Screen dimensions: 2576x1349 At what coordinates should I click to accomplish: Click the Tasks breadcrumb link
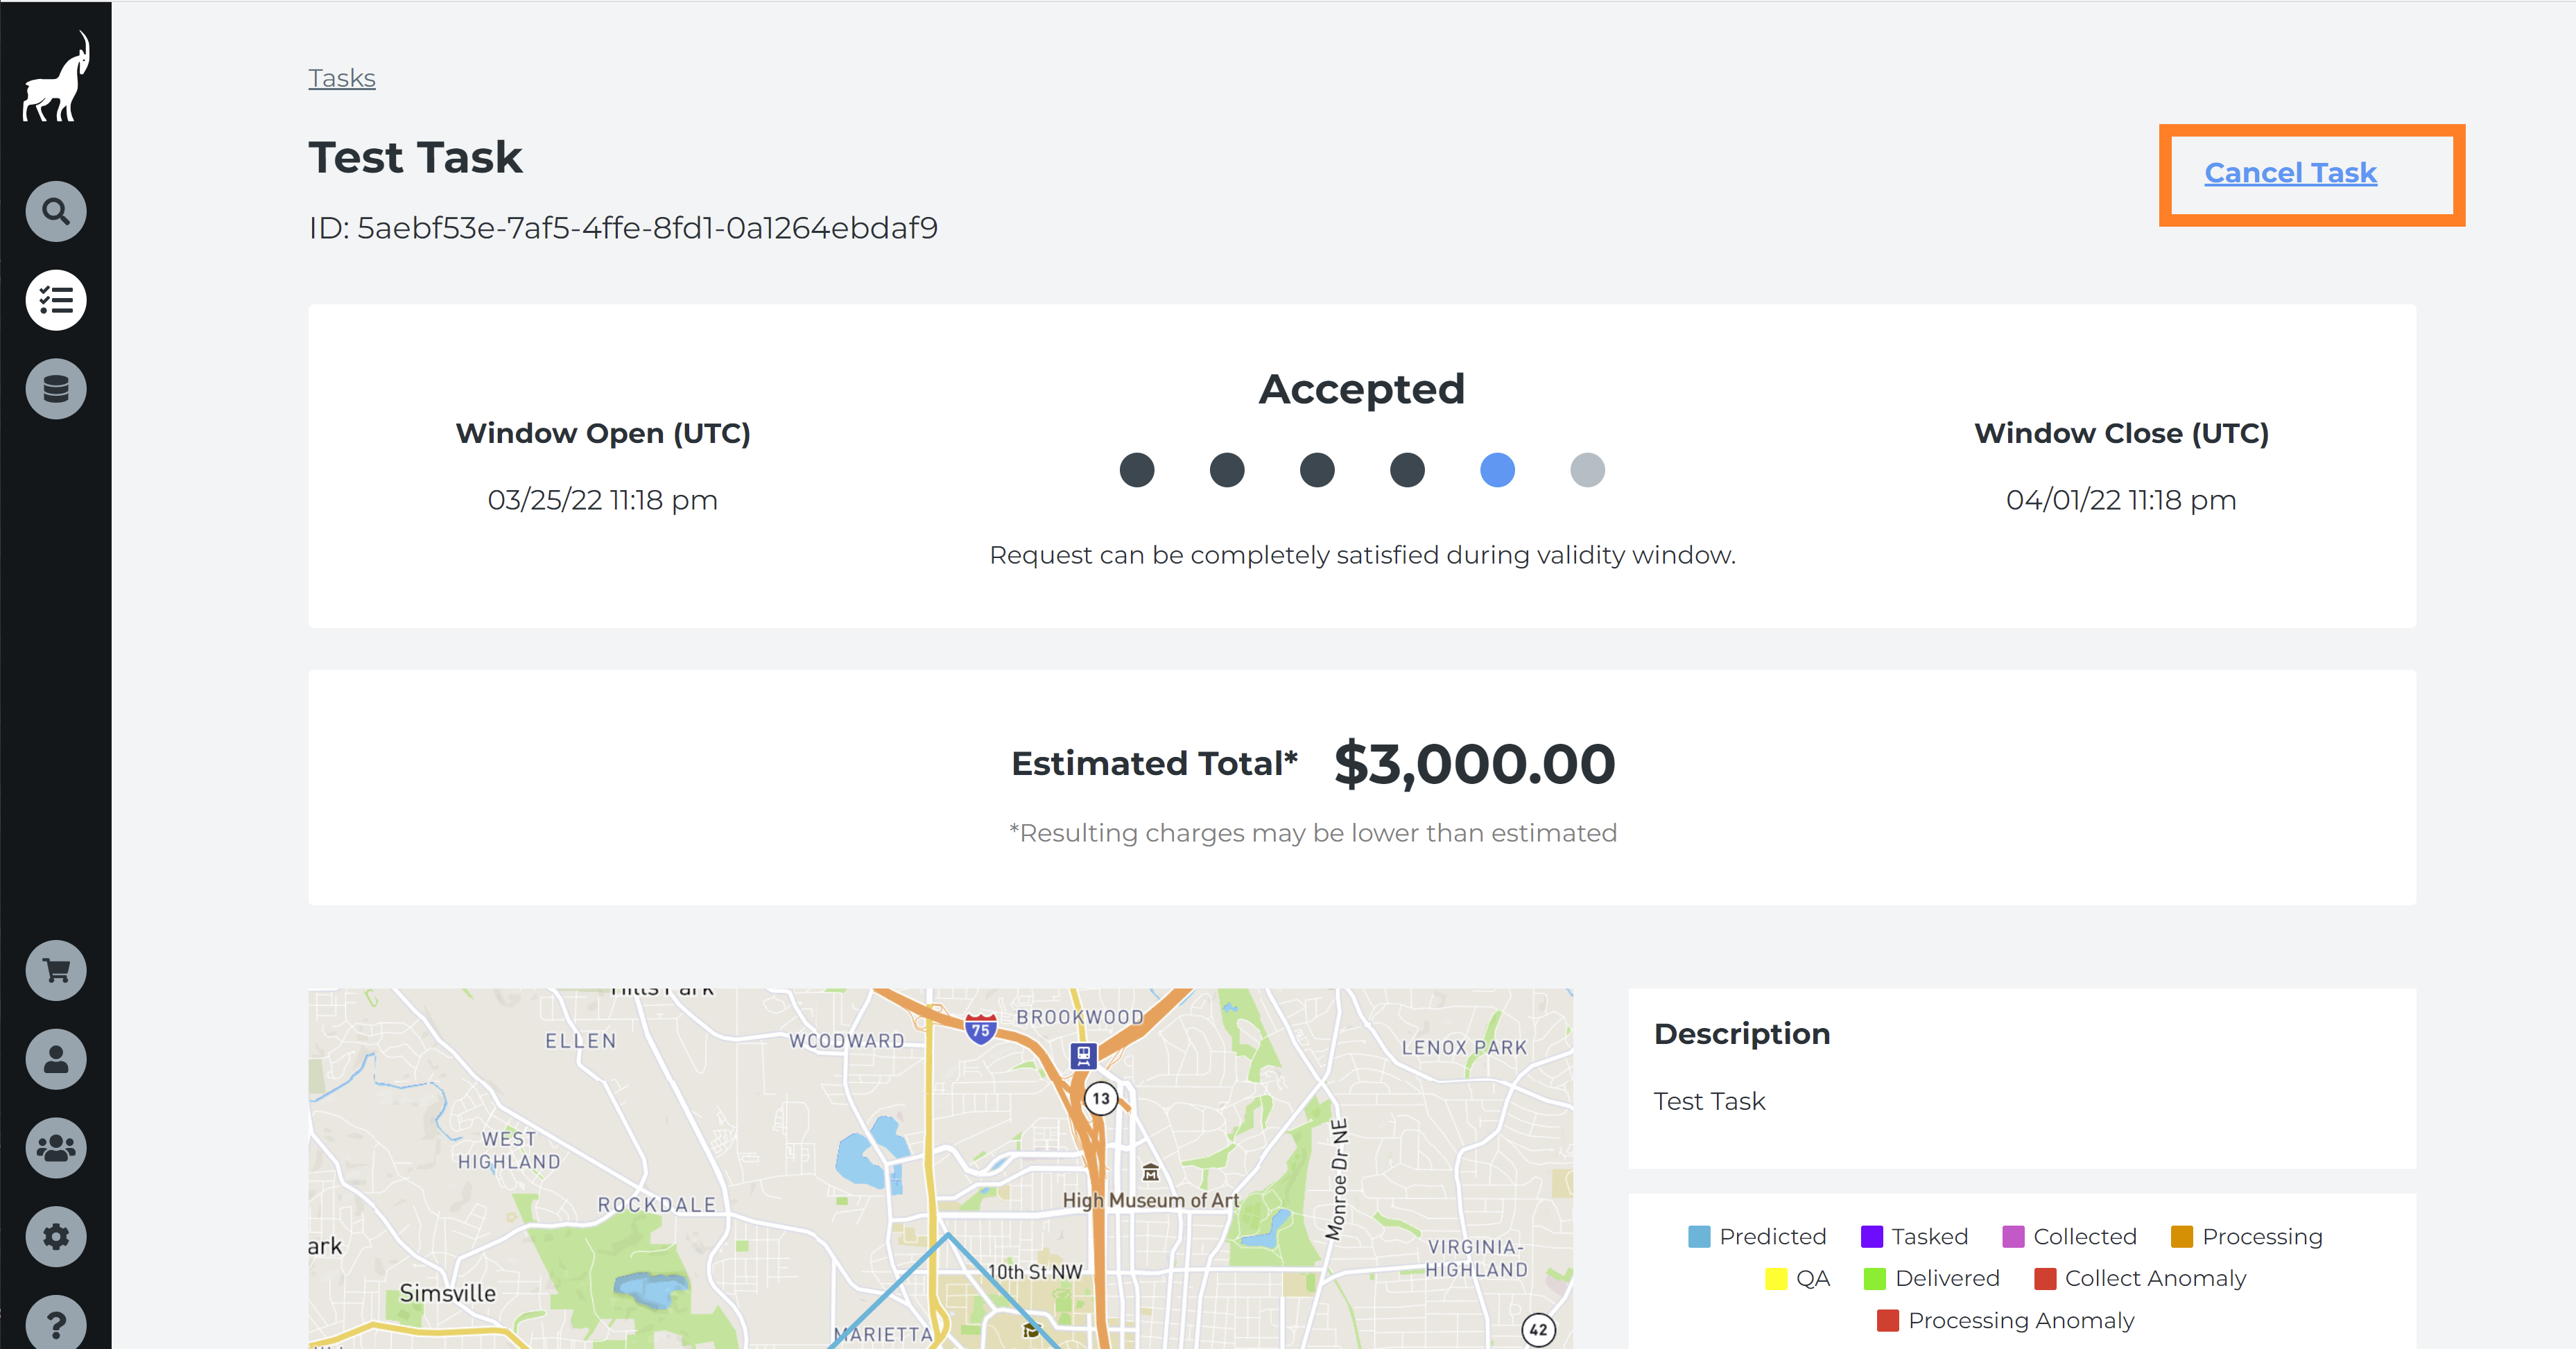click(340, 78)
